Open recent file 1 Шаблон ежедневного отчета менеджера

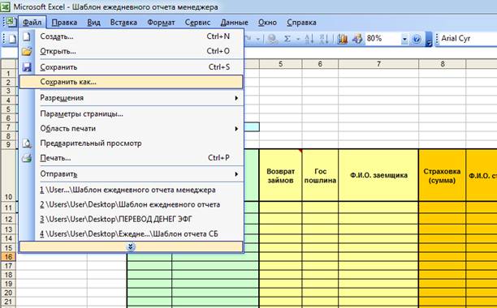pos(131,190)
